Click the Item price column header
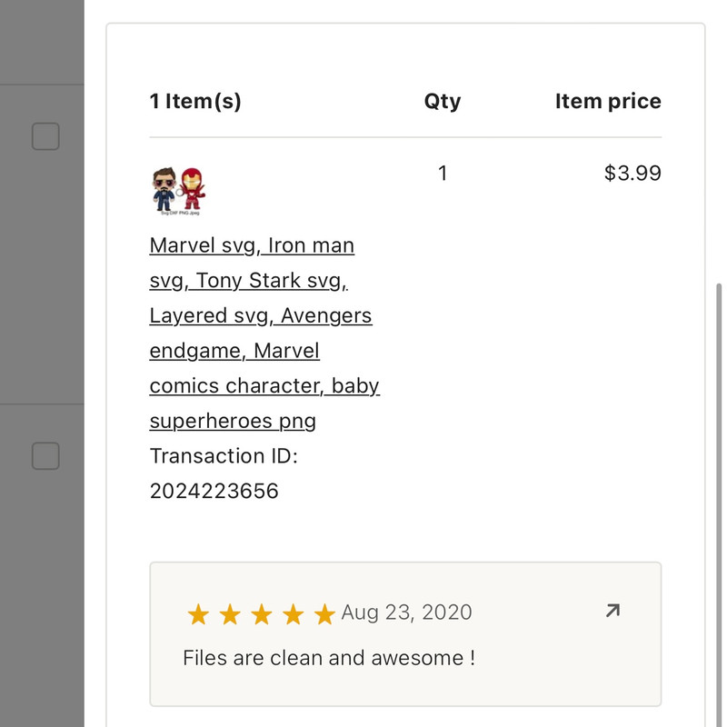727x727 pixels. click(x=608, y=101)
